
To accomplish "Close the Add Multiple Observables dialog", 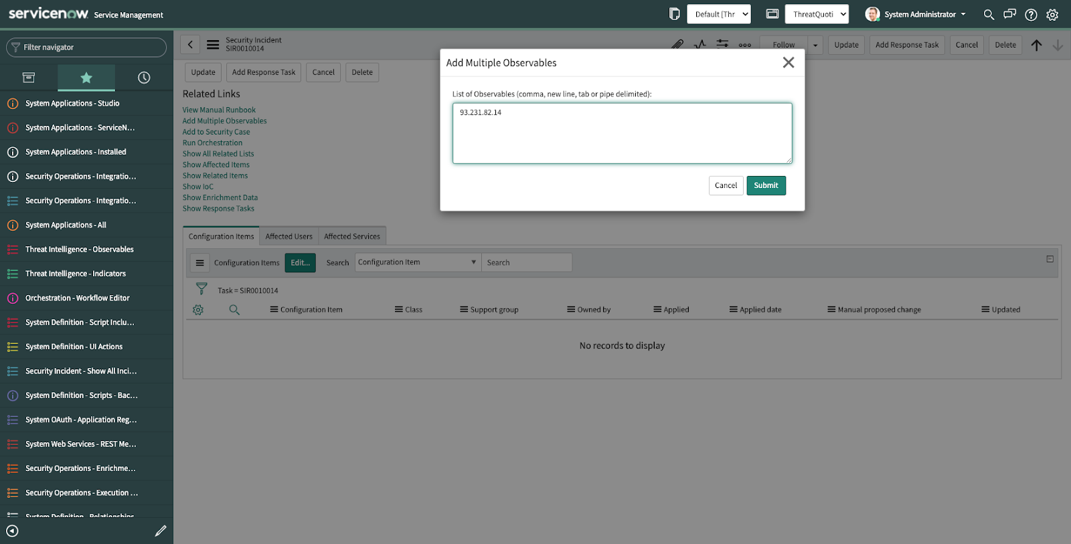I will pos(789,62).
